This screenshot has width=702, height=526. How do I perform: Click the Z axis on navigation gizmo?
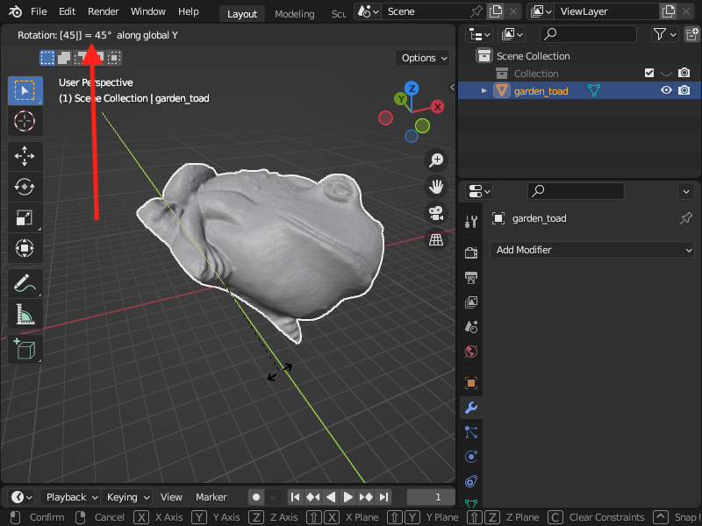412,89
